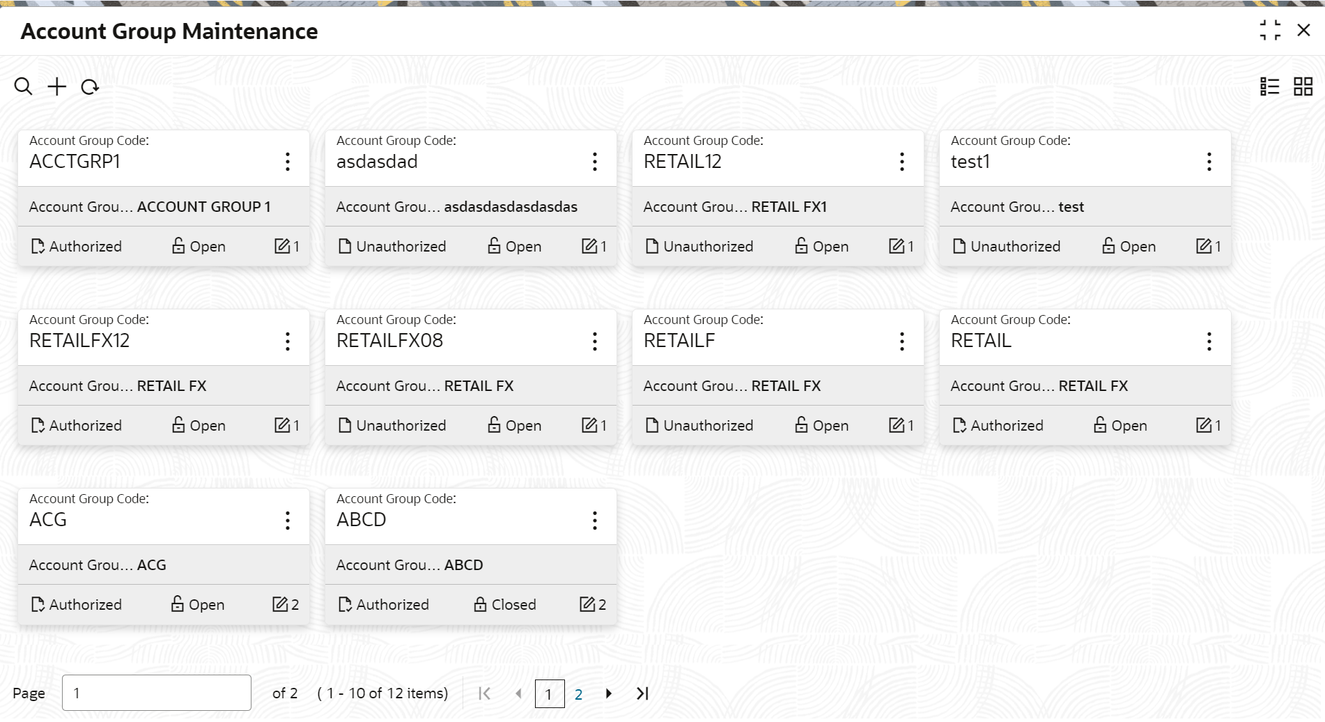The height and width of the screenshot is (722, 1325).
Task: Open the ACCTGRP1 card options menu
Action: (x=287, y=162)
